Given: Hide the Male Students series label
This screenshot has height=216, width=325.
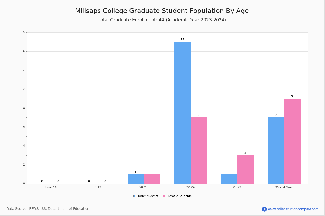Looking at the screenshot, I should (148, 196).
